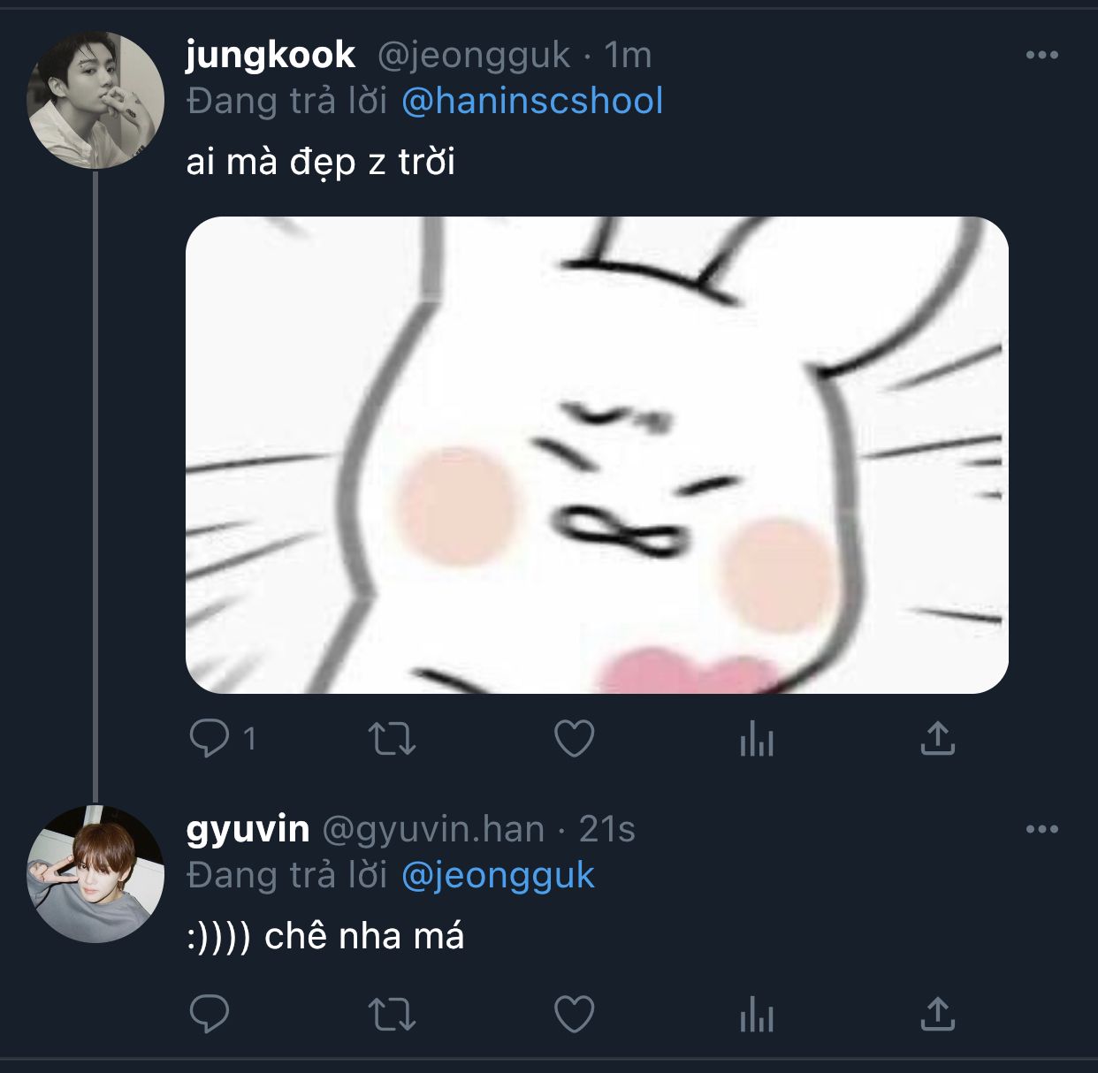
Task: View analytics for jungkook's tweet
Action: click(x=757, y=738)
